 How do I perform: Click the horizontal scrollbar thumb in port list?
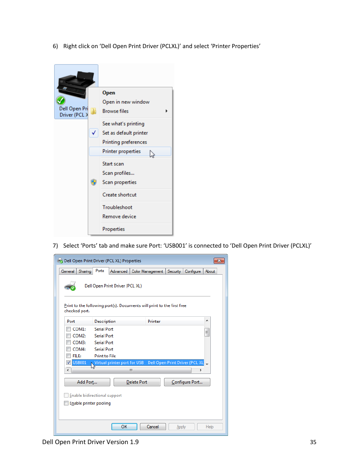[x=131, y=370]
